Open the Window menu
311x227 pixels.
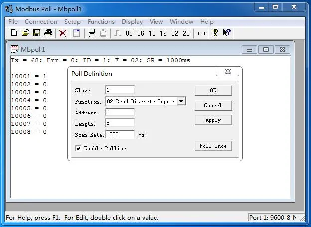tap(181, 21)
